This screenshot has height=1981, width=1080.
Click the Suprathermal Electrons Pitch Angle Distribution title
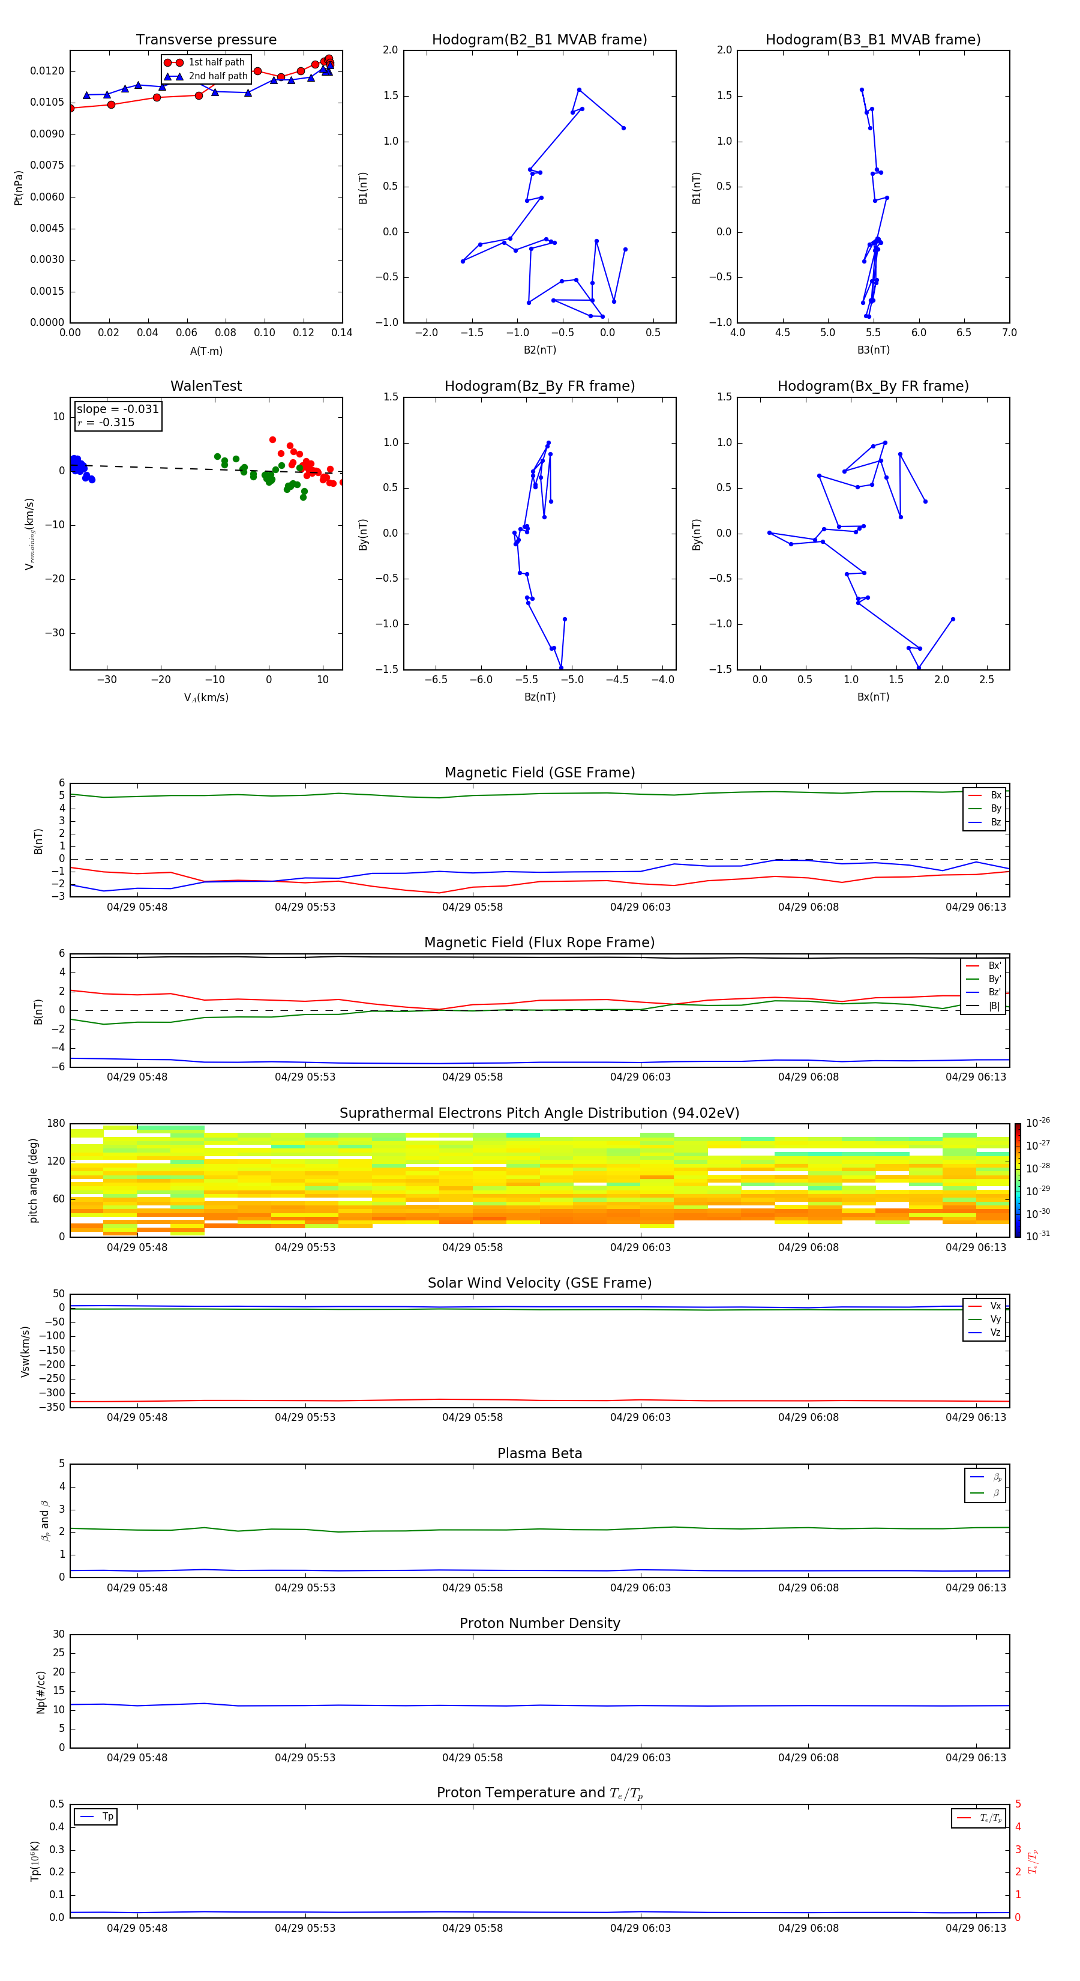[539, 1114]
